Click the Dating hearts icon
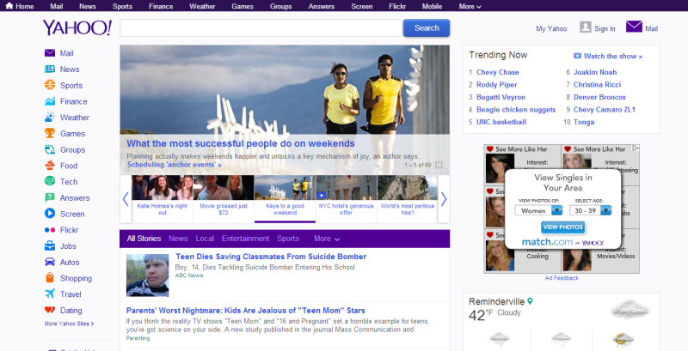This screenshot has height=351, width=688. (50, 310)
